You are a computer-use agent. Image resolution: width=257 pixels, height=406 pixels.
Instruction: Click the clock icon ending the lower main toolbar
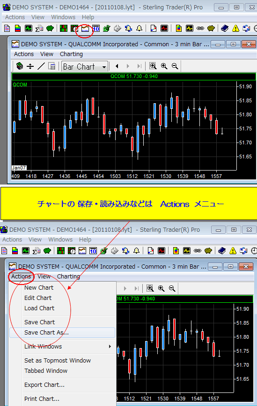tap(254, 250)
